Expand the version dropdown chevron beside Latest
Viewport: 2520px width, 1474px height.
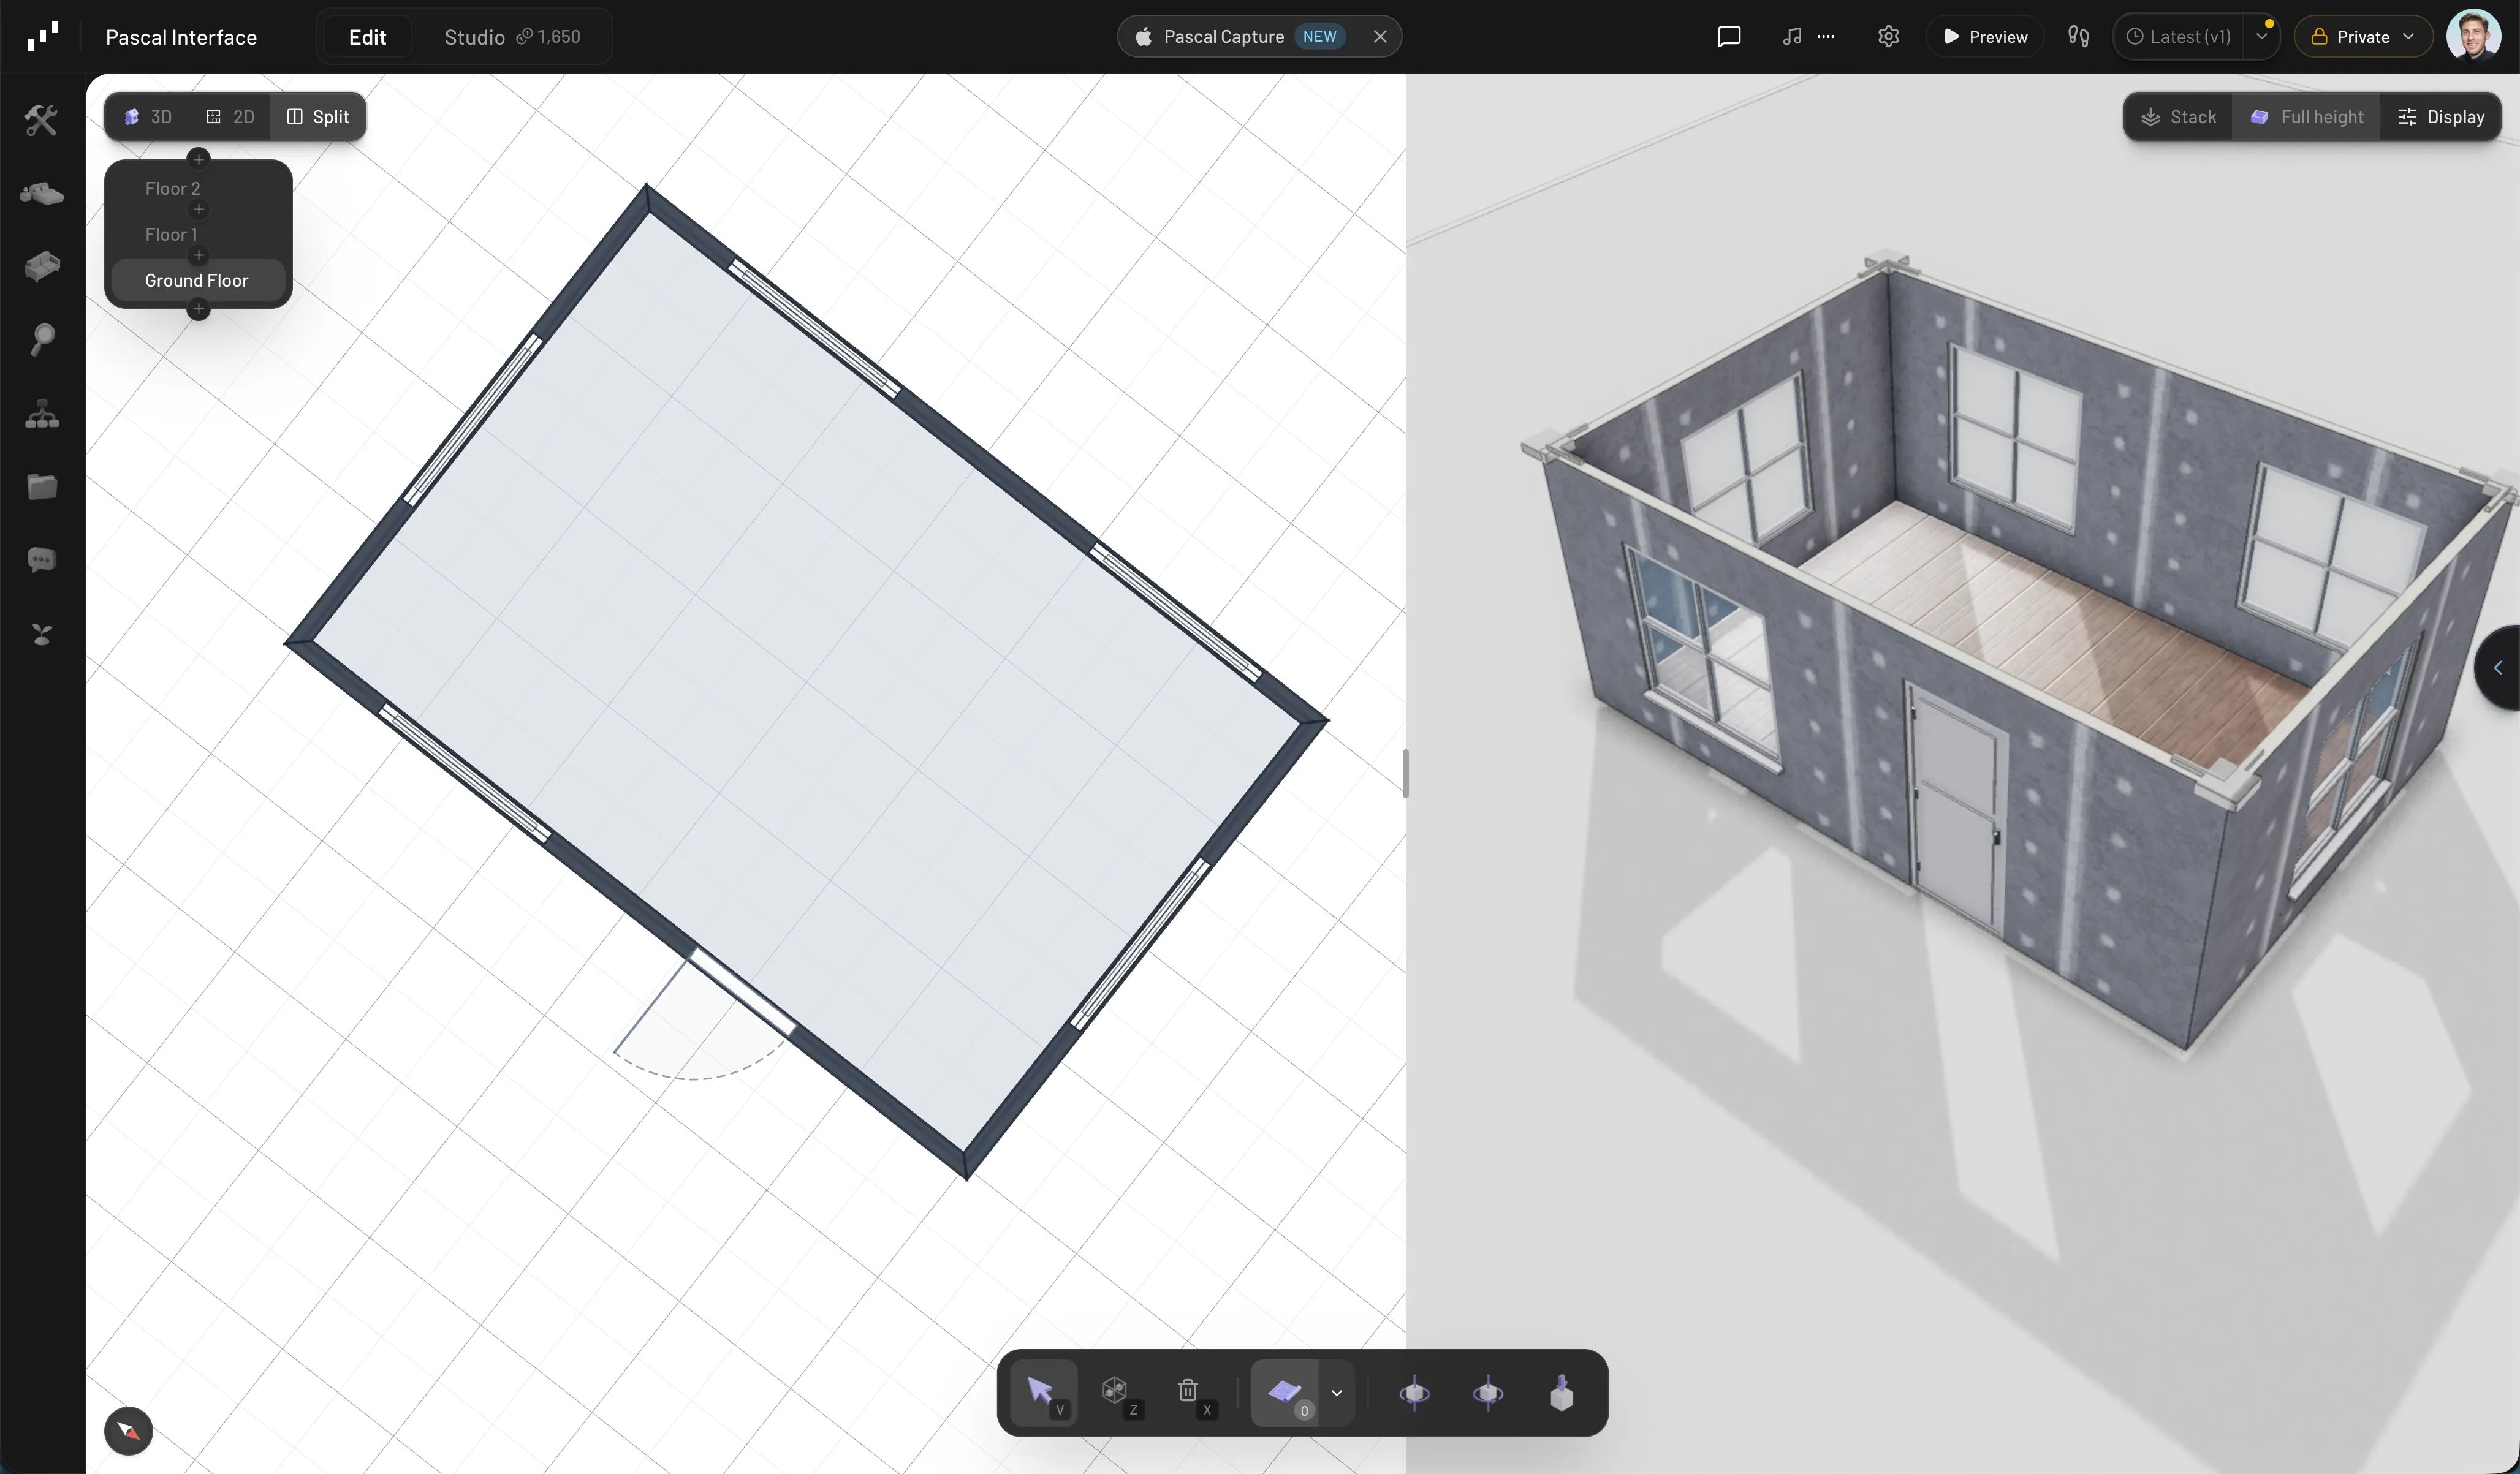point(2262,37)
